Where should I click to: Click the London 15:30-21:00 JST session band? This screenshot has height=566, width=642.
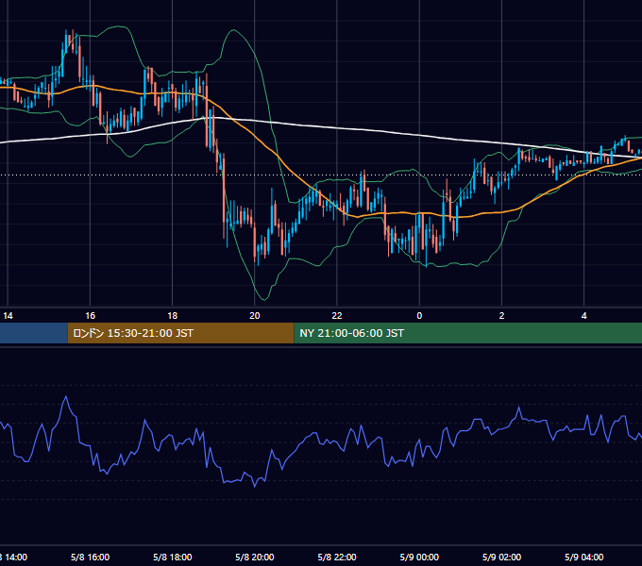click(x=180, y=333)
